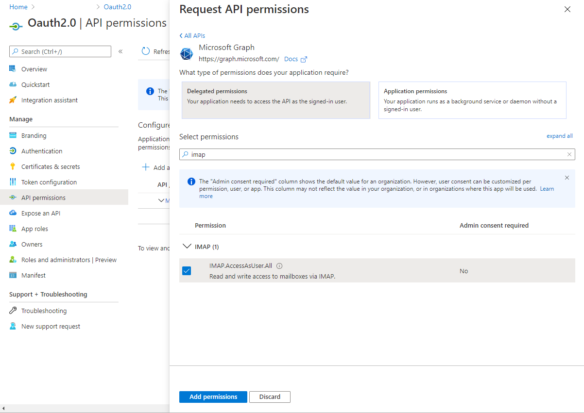The width and height of the screenshot is (584, 413).
Task: Dismiss the admin consent info banner
Action: click(567, 178)
